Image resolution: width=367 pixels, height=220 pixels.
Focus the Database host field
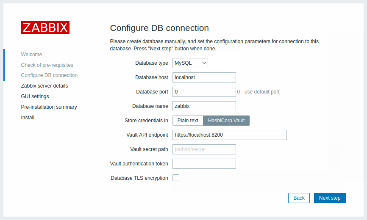click(x=204, y=77)
